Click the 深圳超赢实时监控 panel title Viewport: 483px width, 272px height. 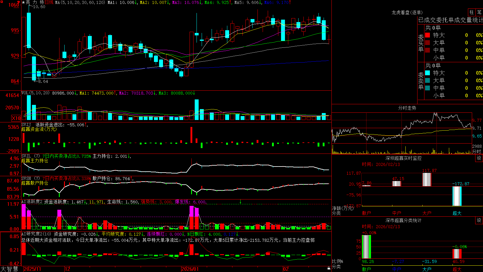pos(404,158)
